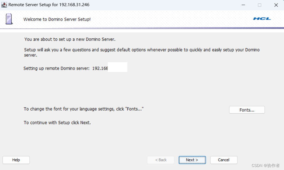
Task: Click "You are about to set up" text
Action: click(70, 39)
